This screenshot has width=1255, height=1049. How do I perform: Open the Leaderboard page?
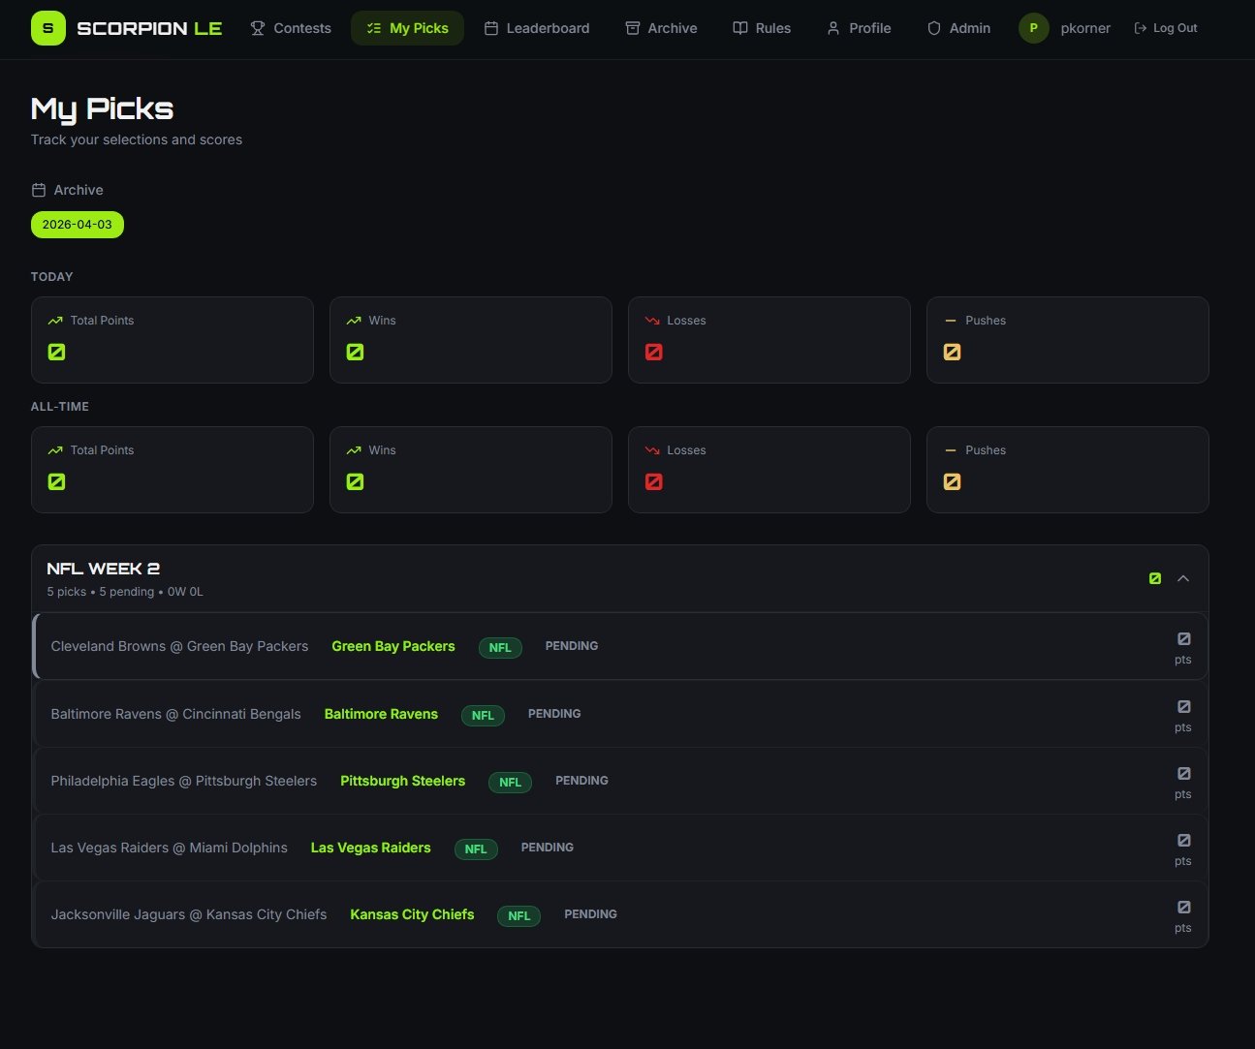(x=537, y=28)
